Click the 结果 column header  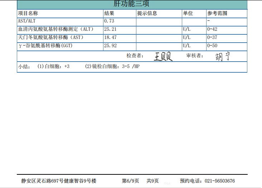pyautogui.click(x=109, y=14)
